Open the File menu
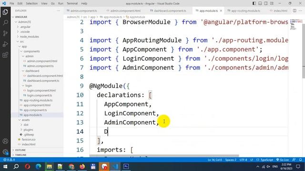The height and width of the screenshot is (171, 305). coord(11,3)
